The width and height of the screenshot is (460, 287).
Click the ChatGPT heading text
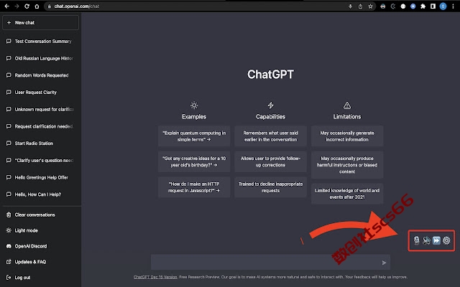coord(270,75)
